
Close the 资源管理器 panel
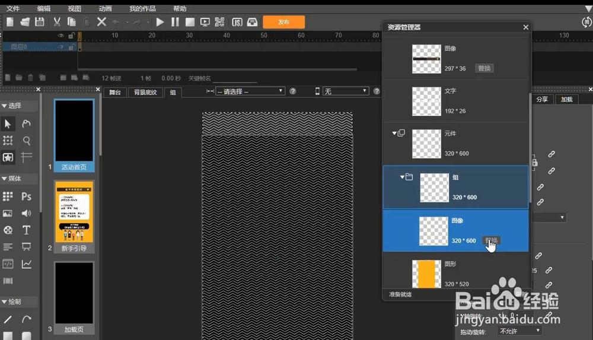click(525, 27)
